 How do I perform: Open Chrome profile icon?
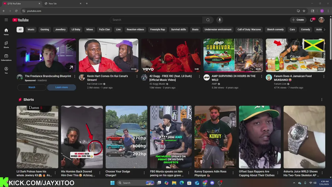coord(322,11)
